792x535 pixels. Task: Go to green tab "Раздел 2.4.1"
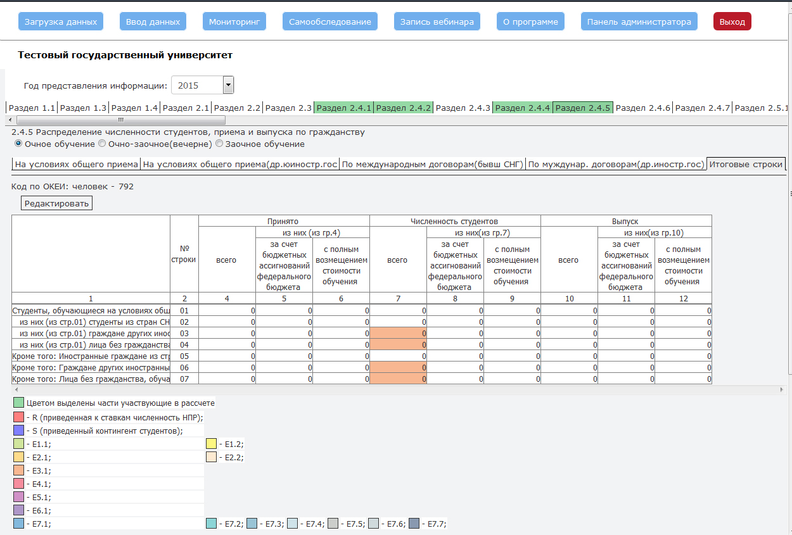(x=344, y=108)
